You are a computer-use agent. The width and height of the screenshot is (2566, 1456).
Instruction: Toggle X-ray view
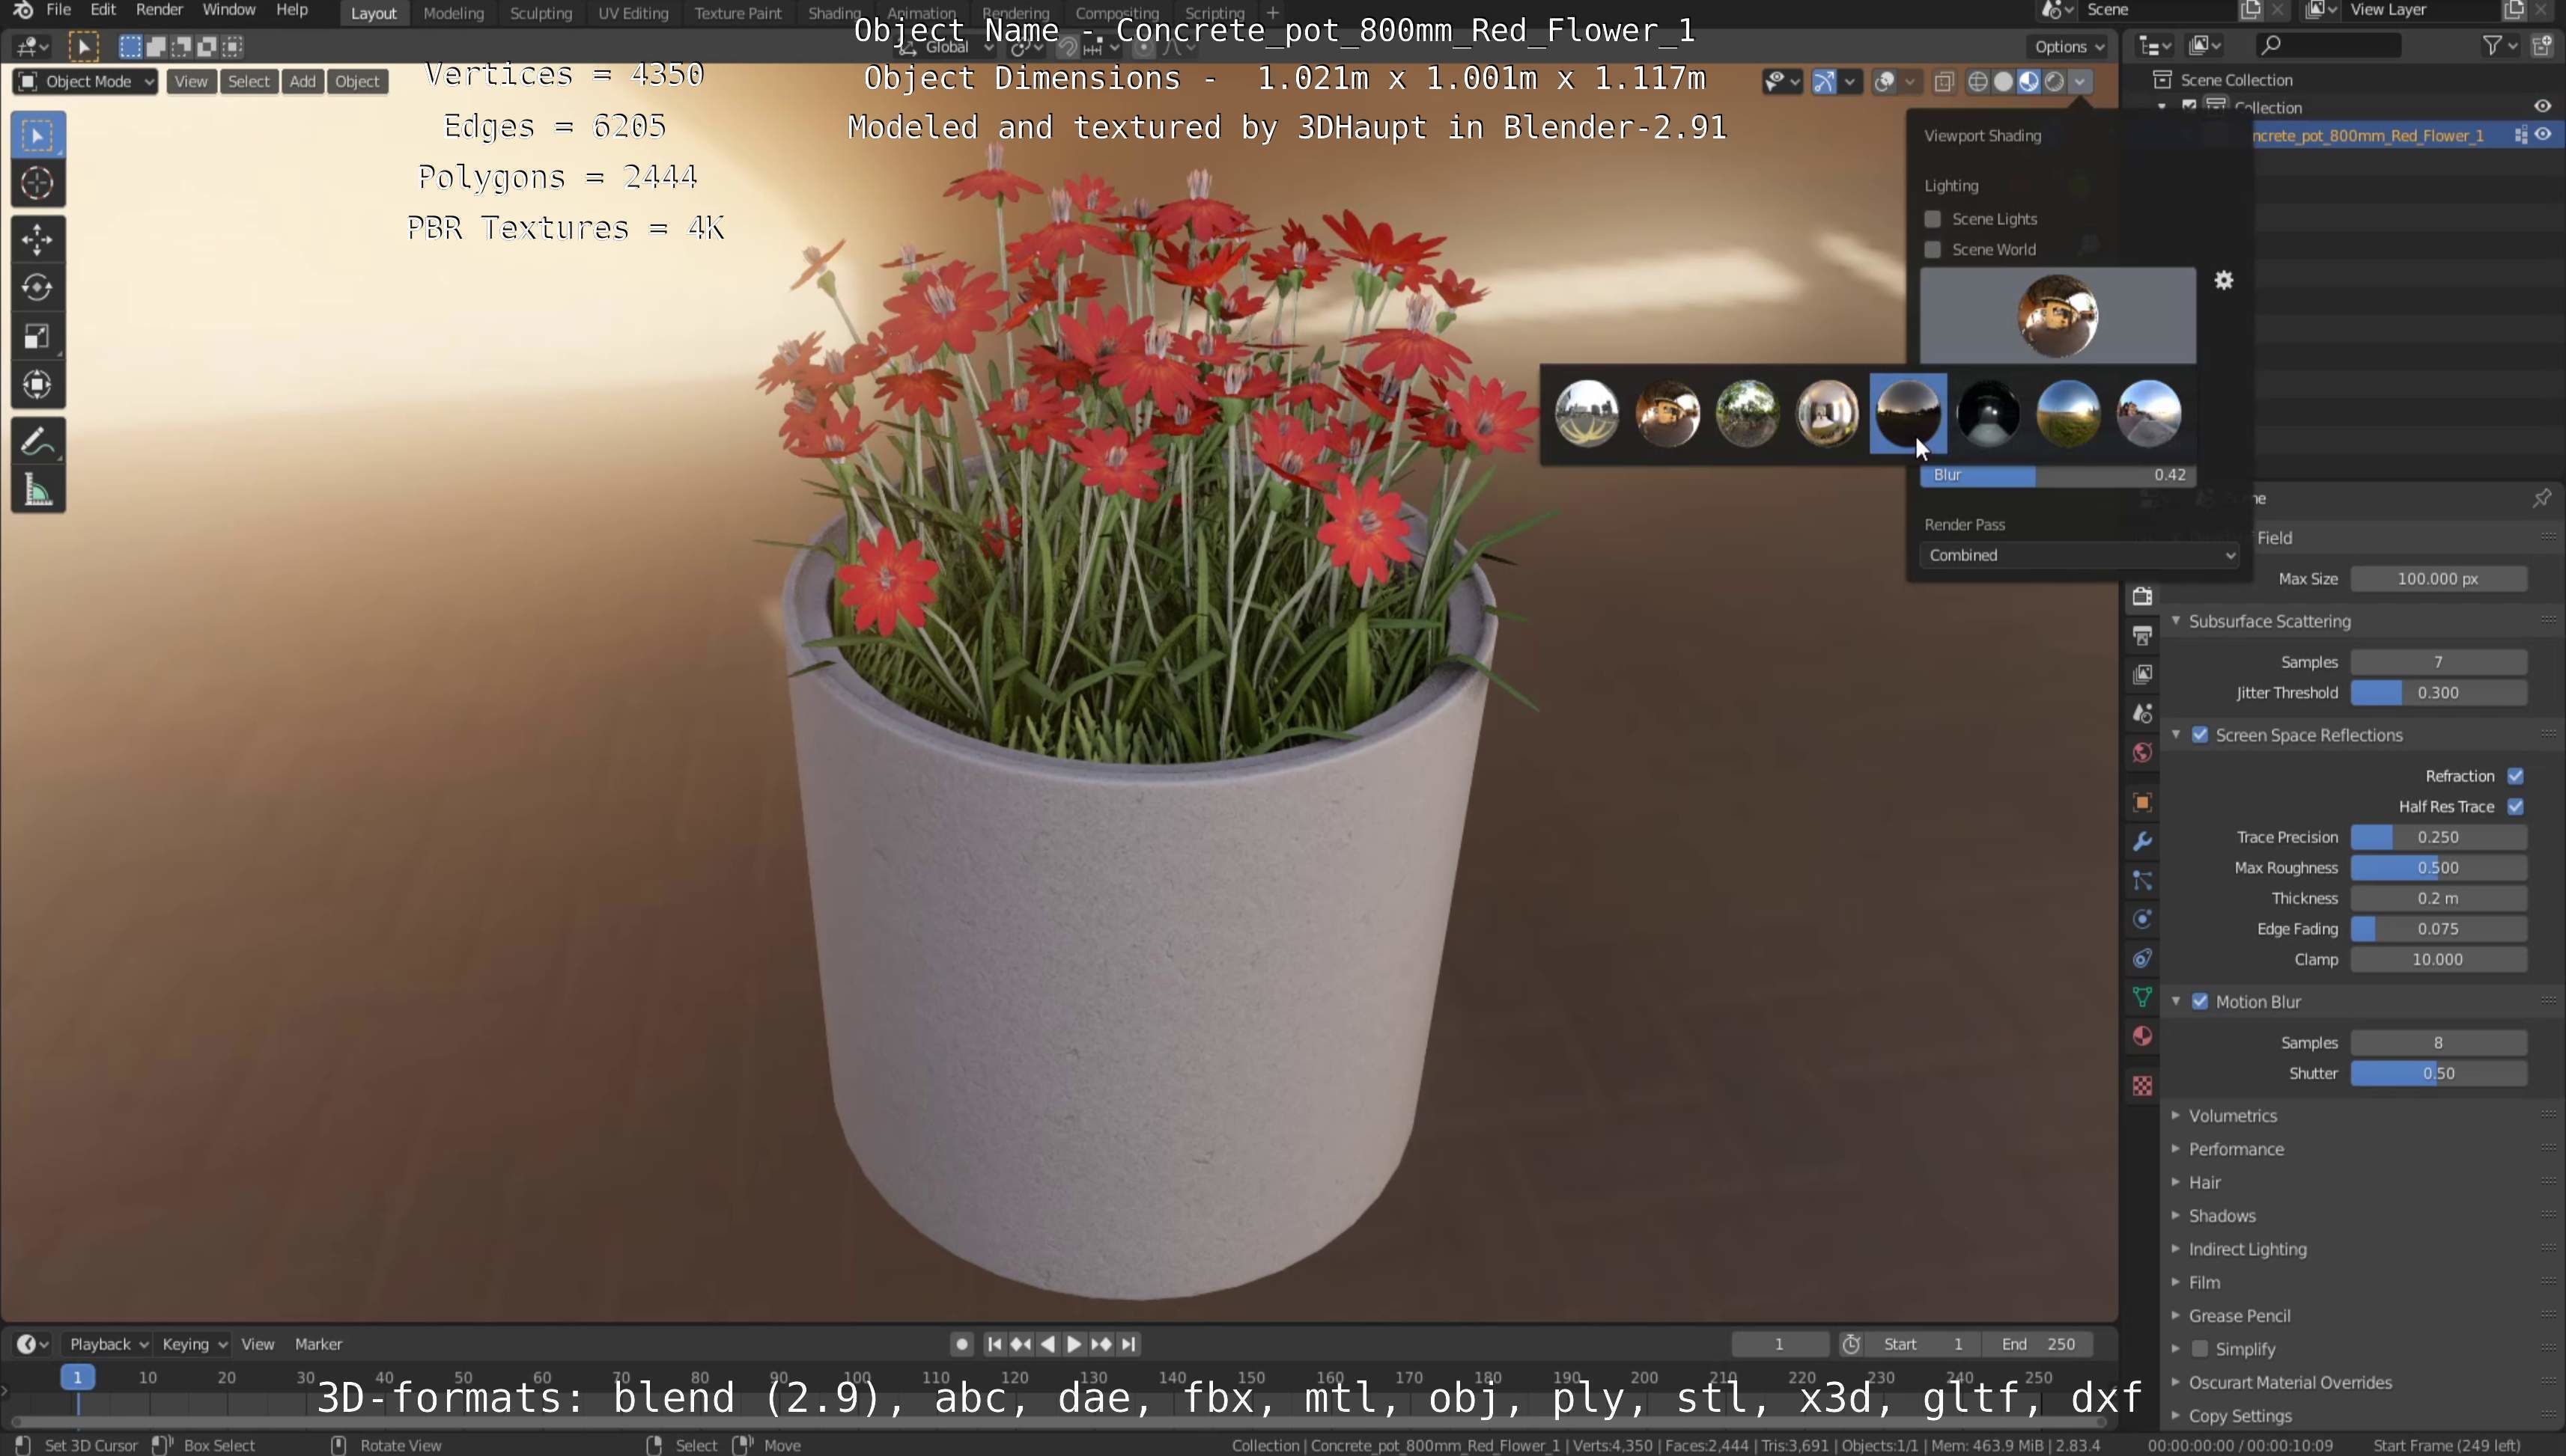tap(1944, 82)
